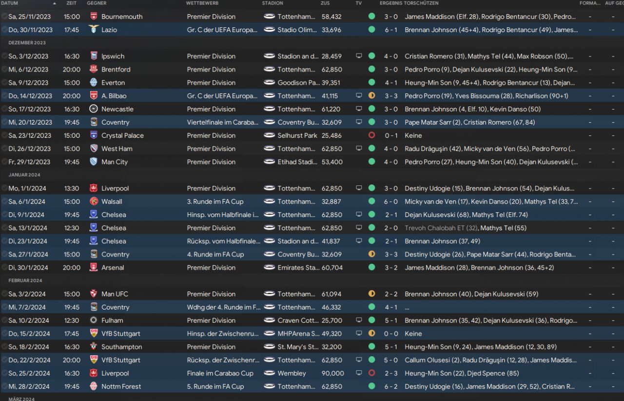Click the Lazio club crest

click(x=94, y=30)
